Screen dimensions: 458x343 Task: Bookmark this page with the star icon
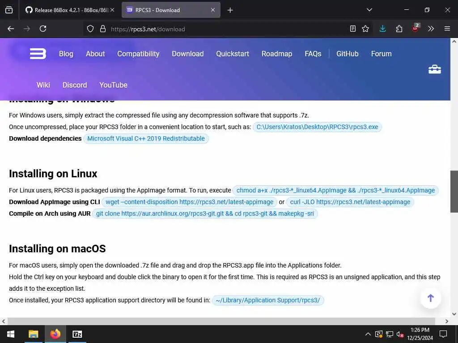pos(365,29)
